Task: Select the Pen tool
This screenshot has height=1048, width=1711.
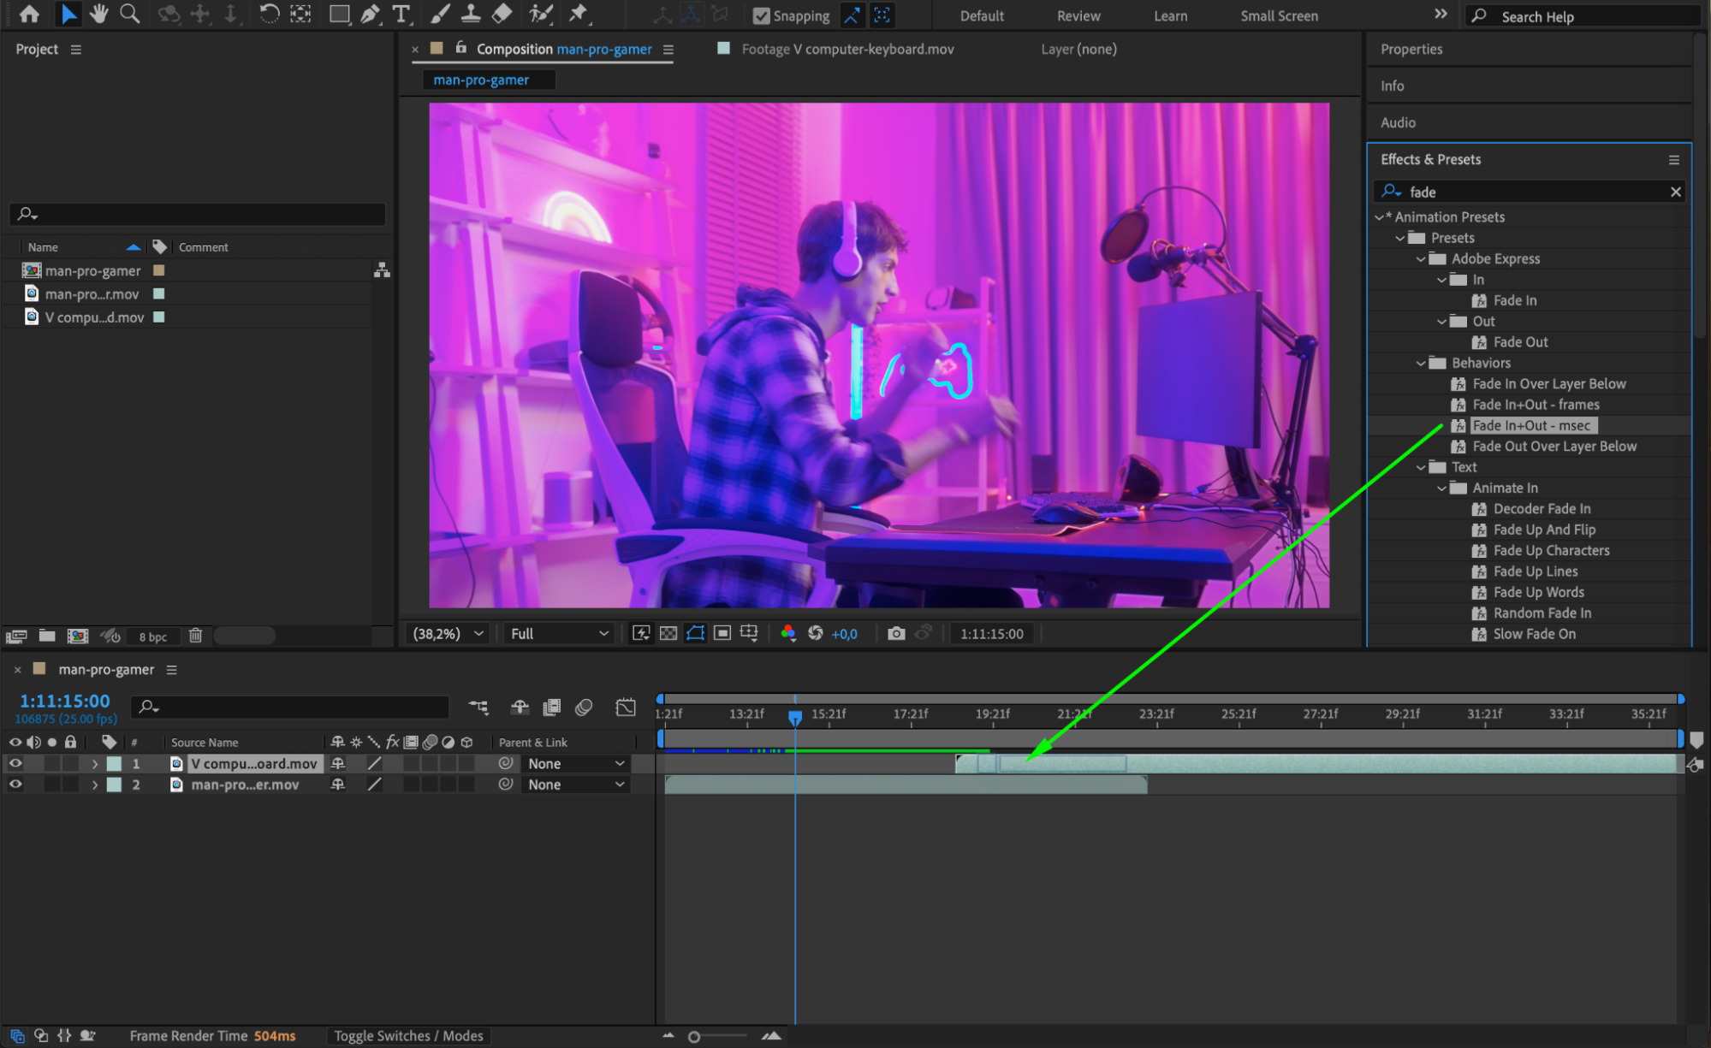Action: tap(370, 14)
